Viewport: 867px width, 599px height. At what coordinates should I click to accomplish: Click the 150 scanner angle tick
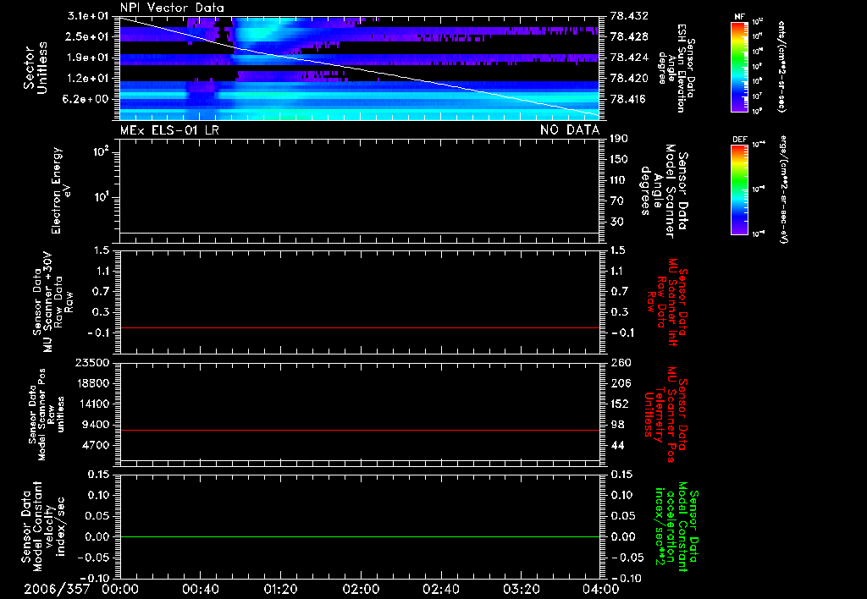pyautogui.click(x=619, y=160)
